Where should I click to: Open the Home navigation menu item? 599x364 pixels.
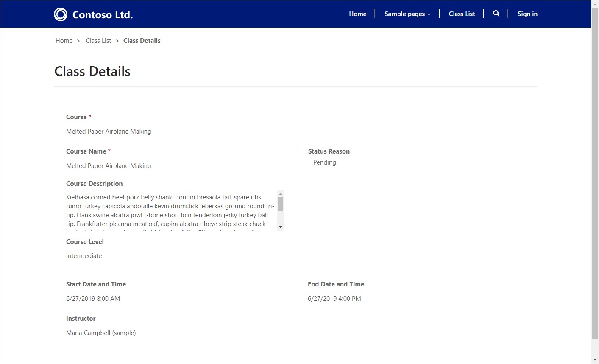tap(357, 14)
